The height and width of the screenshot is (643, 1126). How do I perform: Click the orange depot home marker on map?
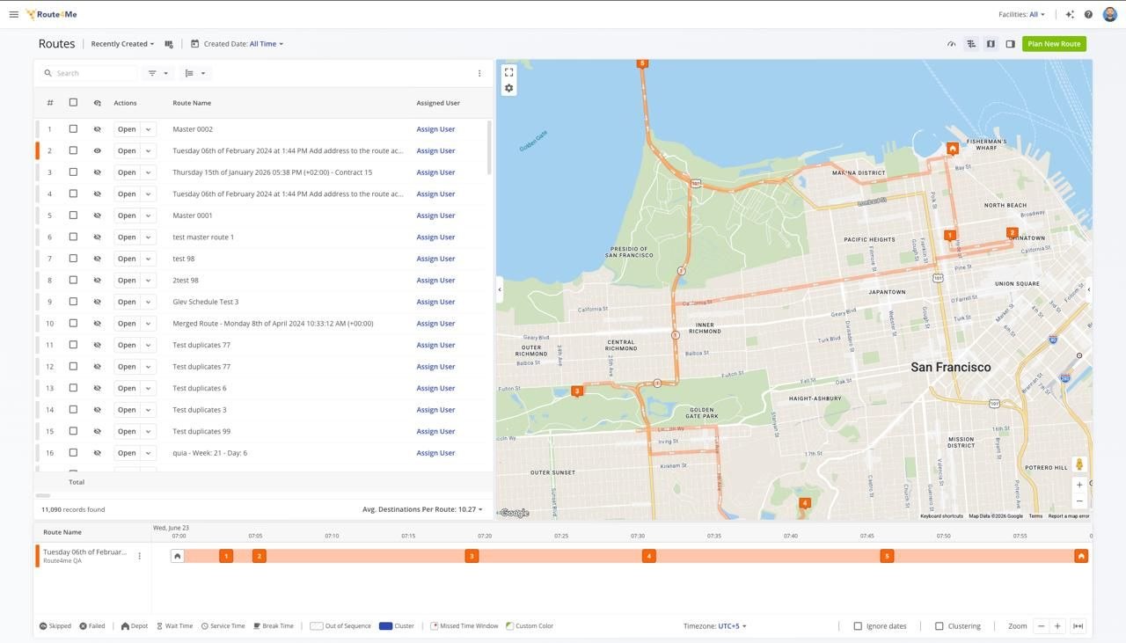click(x=953, y=149)
